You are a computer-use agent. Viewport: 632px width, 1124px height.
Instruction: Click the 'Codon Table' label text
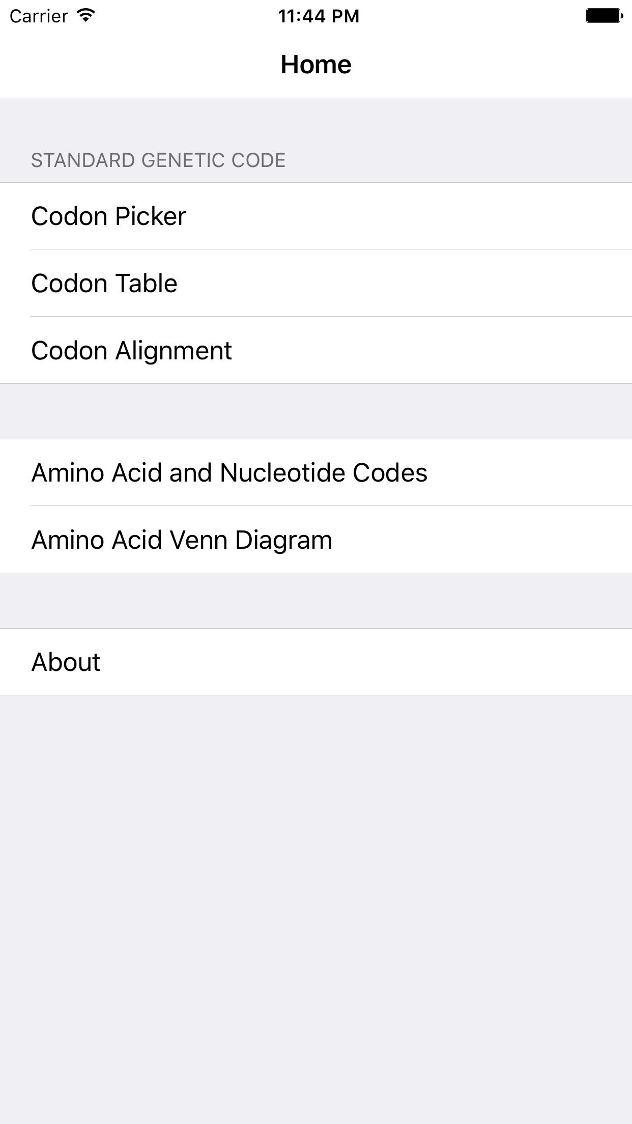(104, 283)
